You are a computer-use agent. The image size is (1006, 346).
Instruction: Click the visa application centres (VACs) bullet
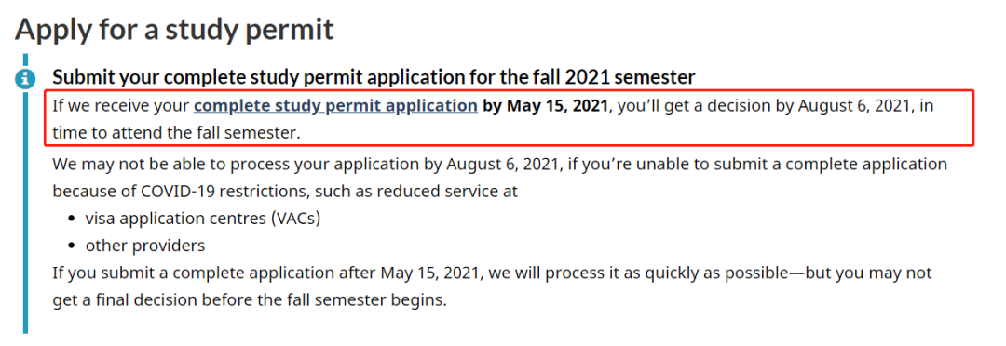click(203, 219)
